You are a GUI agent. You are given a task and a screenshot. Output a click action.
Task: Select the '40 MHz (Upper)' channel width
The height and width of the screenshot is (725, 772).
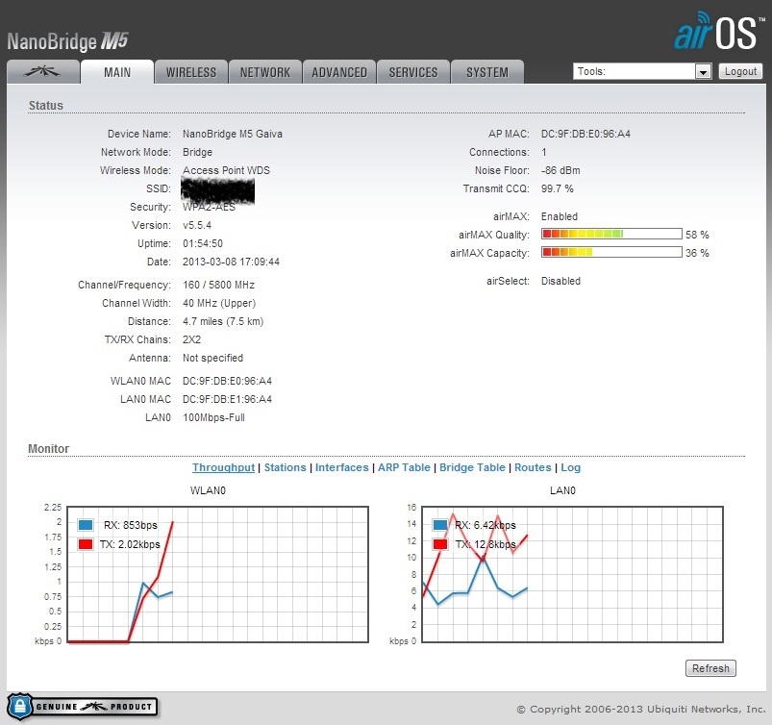(219, 304)
